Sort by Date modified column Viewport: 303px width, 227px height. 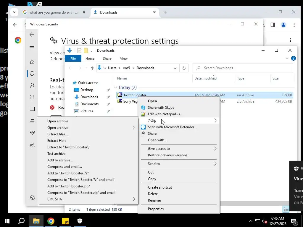205,78
